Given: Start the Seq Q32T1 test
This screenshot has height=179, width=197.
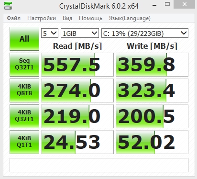Looking at the screenshot, I should [24, 65].
